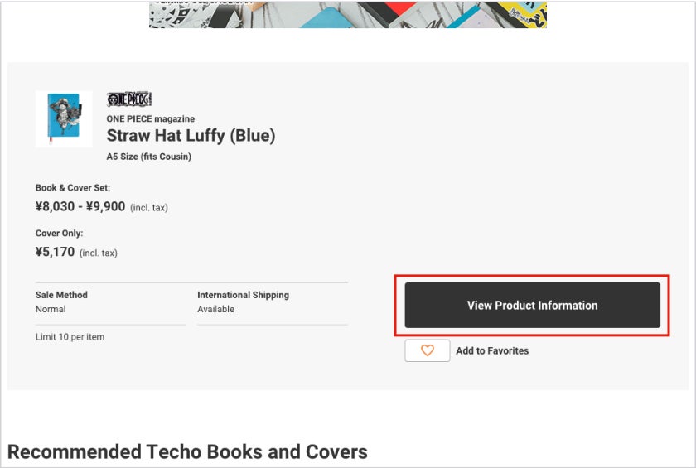Screen dimensions: 696x468
Task: Click the Limit 10 per item note
Action: (x=70, y=337)
